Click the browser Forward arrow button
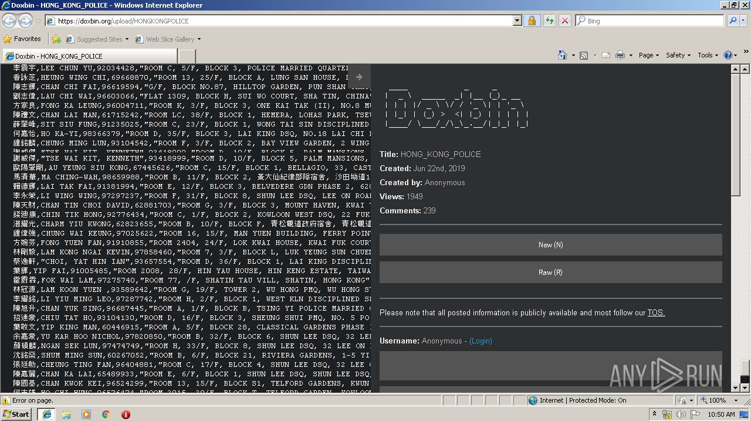 [x=25, y=21]
